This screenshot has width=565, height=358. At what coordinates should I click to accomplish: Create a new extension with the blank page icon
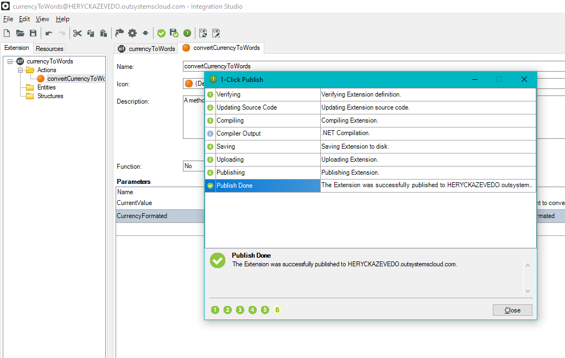pos(7,33)
